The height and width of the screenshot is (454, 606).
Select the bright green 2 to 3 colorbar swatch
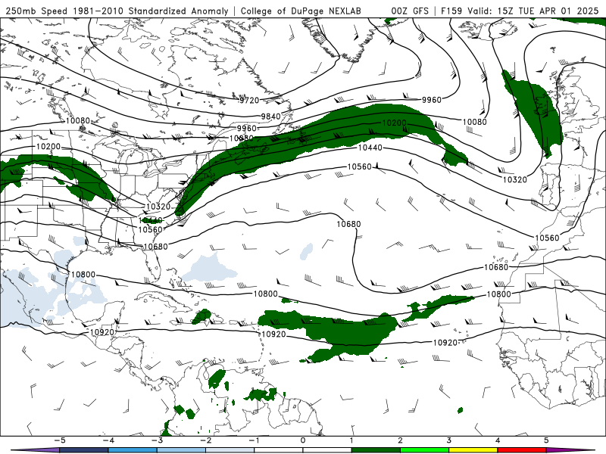[x=424, y=450]
